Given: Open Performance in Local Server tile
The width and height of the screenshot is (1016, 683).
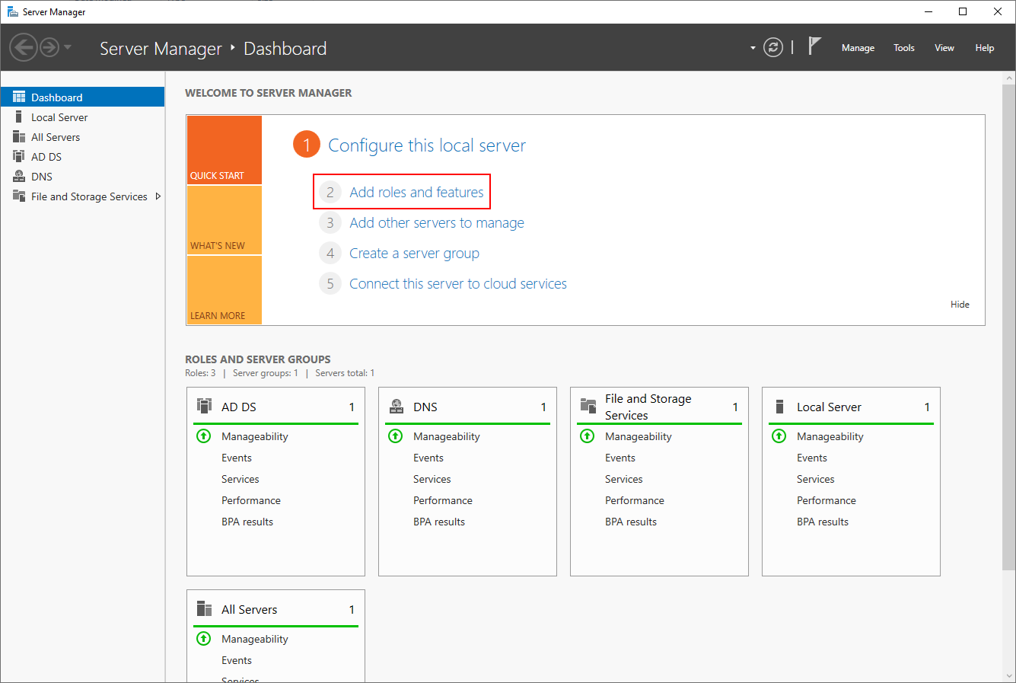Looking at the screenshot, I should click(826, 500).
